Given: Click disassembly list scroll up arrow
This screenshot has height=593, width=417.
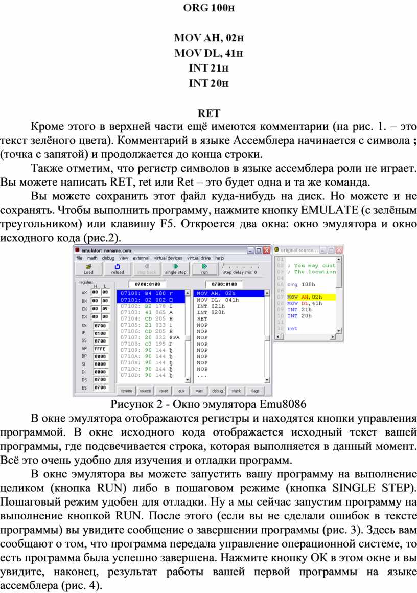Looking at the screenshot, I should pos(267,293).
